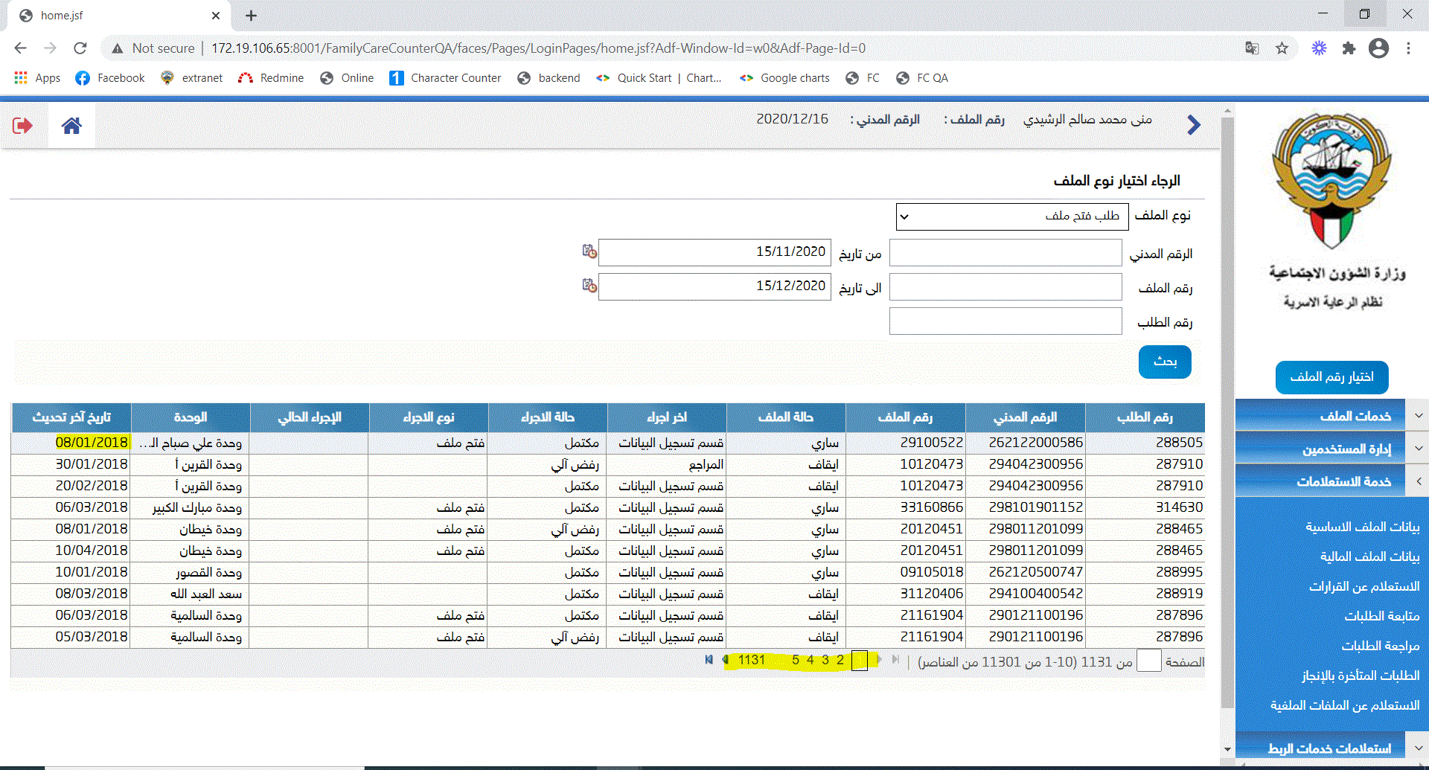Expand استعلامات خدمات الربط sidebar chevron

pos(1419,748)
